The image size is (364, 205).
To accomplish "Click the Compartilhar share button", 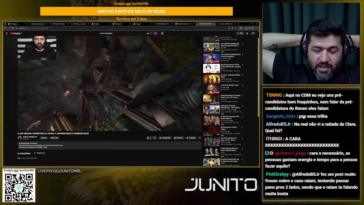I will coord(165,138).
